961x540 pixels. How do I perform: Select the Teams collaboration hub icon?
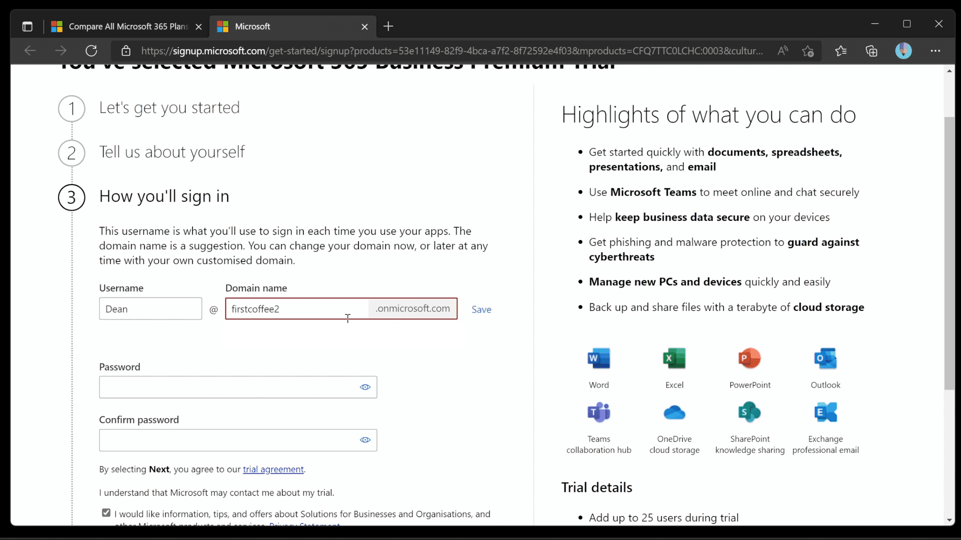click(x=599, y=412)
